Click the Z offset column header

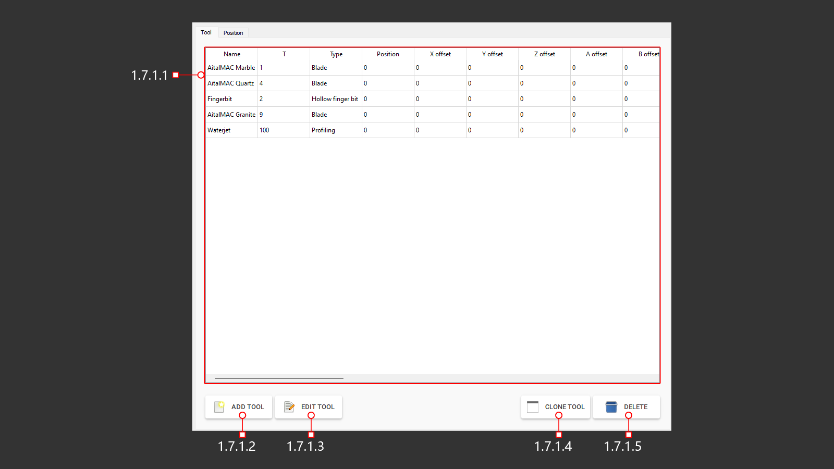click(x=544, y=54)
